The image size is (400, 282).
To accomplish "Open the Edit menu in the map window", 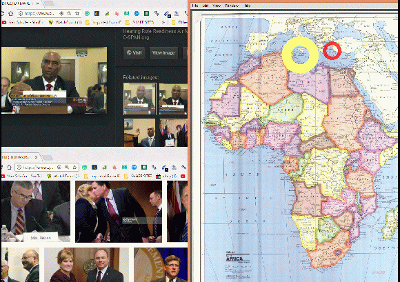I will (x=206, y=6).
